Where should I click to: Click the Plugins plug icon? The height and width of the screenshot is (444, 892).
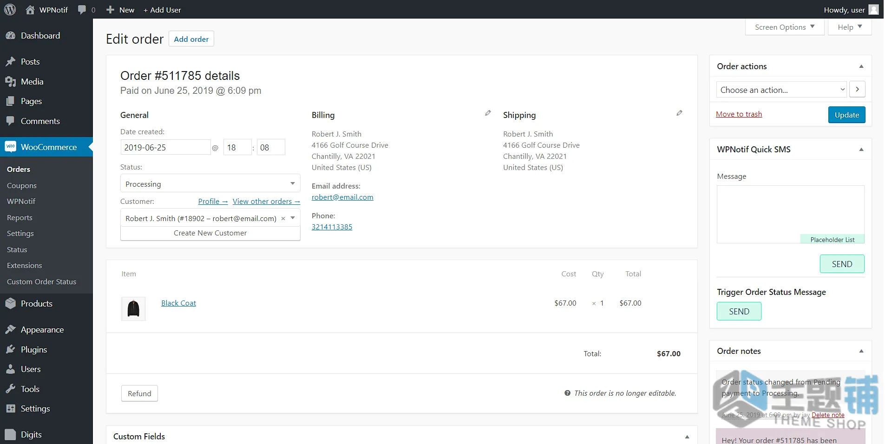pyautogui.click(x=10, y=350)
